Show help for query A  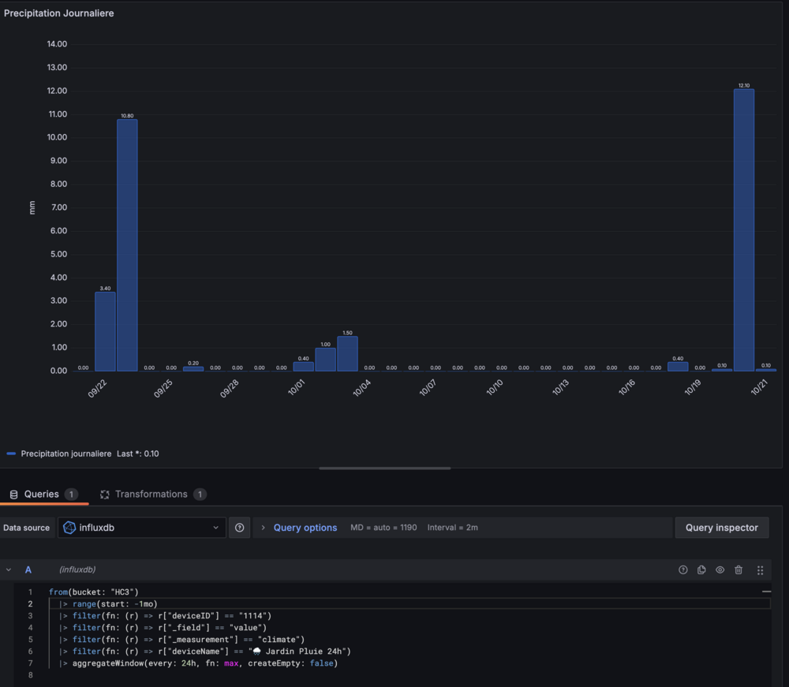683,569
